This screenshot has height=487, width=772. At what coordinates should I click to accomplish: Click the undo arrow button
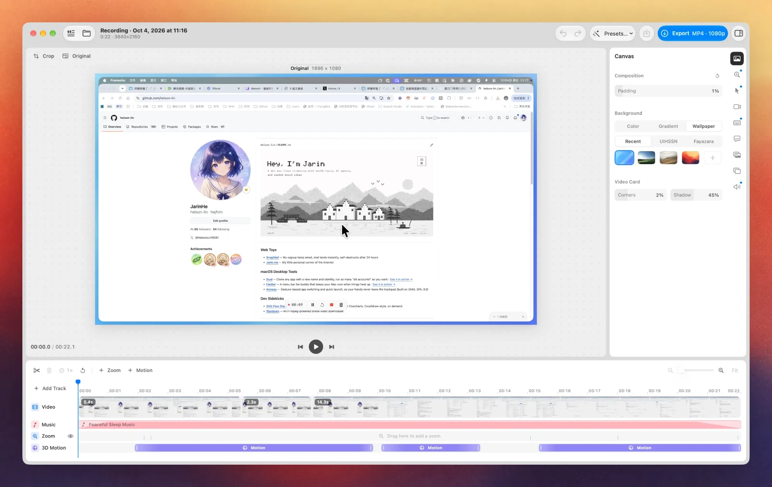pyautogui.click(x=563, y=34)
